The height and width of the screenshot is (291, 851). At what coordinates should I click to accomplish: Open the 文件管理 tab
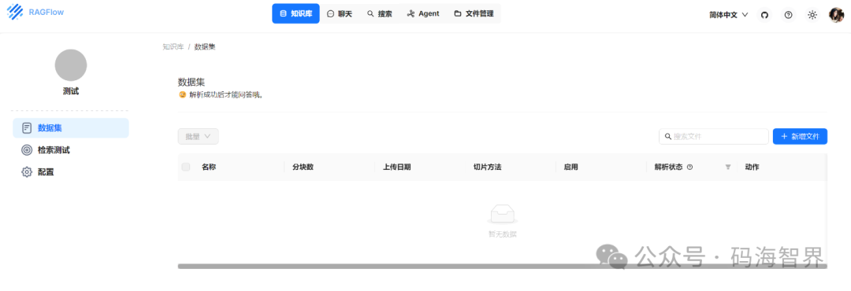coord(474,13)
